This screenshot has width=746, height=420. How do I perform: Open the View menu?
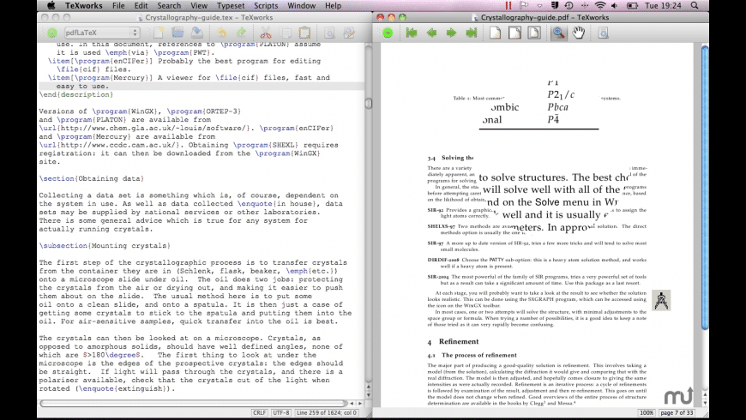pyautogui.click(x=199, y=6)
